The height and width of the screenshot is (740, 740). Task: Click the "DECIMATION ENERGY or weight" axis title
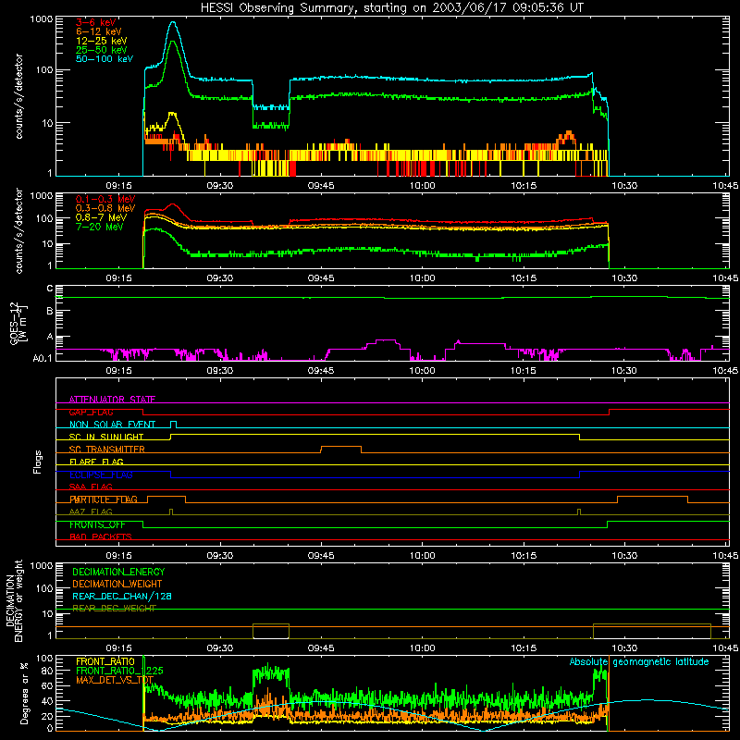coord(14,600)
